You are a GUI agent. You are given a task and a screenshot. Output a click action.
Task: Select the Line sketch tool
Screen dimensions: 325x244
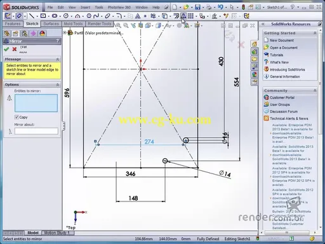(32, 16)
